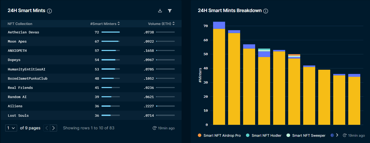
Task: Open the filter icon for Smart Mints table
Action: 170,11
